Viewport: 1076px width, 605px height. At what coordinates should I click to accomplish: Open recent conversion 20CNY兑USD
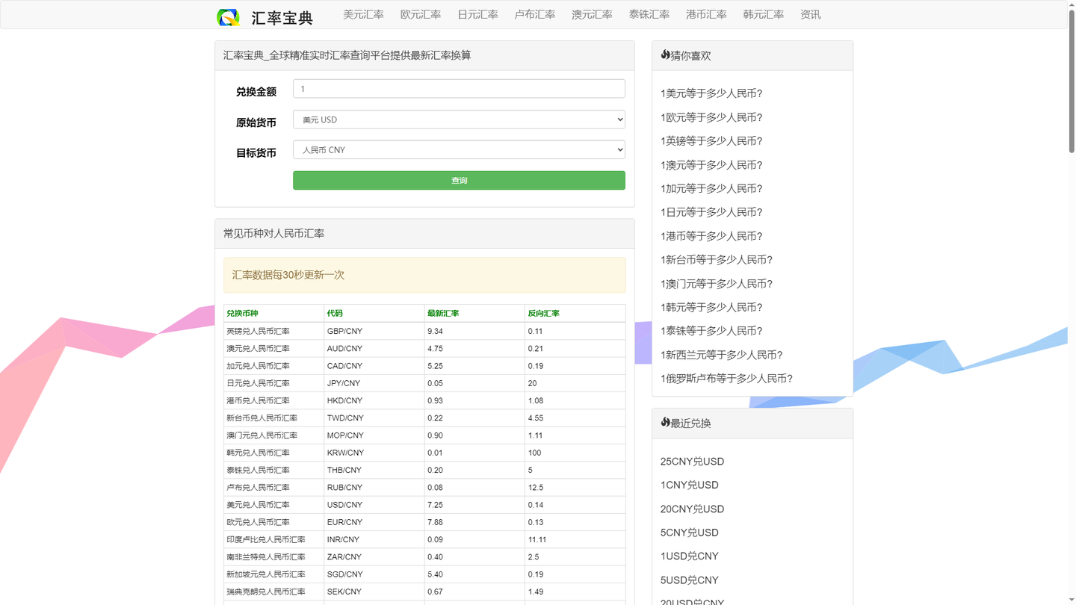click(692, 509)
